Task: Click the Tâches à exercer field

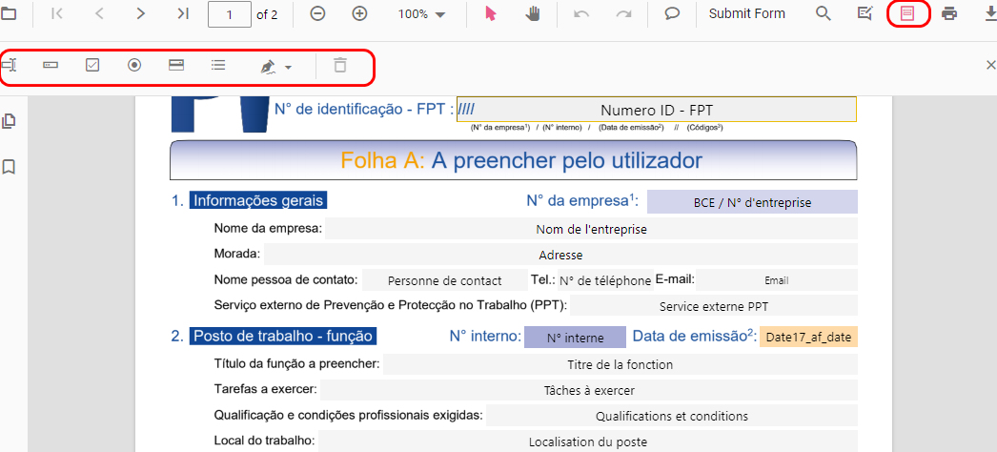Action: [589, 390]
